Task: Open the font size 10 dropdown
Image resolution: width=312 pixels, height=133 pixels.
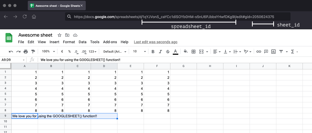Action: 139,52
